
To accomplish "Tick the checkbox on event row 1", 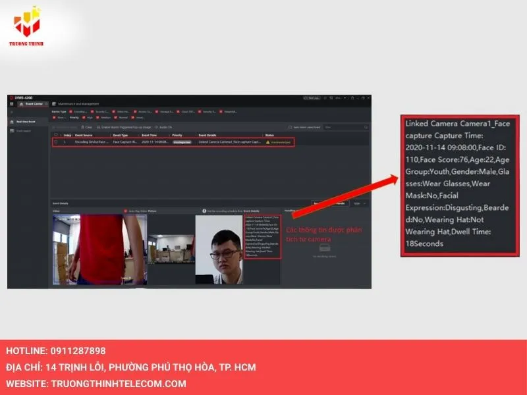I will 56,142.
